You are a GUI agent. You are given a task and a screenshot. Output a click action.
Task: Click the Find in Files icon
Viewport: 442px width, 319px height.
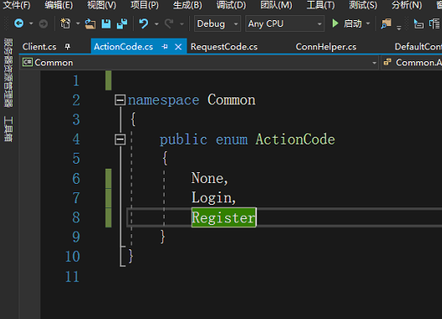pyautogui.click(x=386, y=24)
